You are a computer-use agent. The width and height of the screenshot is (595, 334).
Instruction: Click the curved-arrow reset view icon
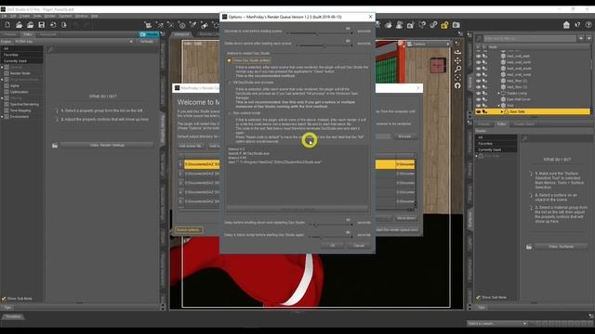coord(457,86)
